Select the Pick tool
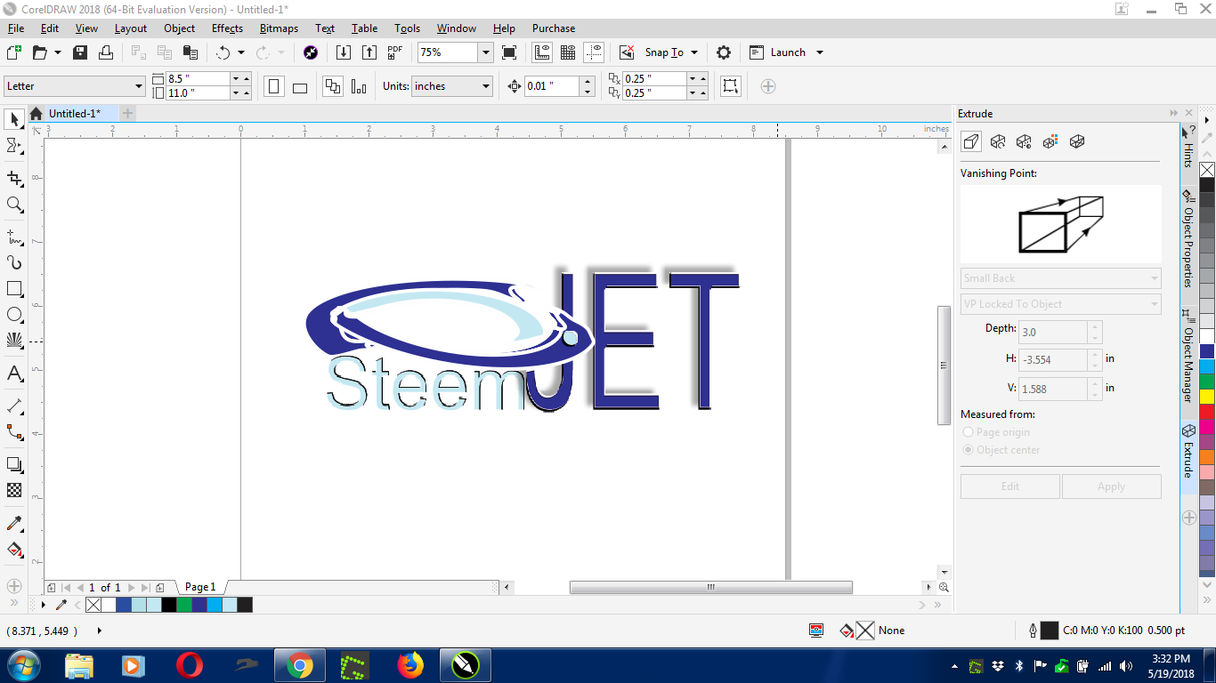1216x683 pixels. [x=14, y=119]
